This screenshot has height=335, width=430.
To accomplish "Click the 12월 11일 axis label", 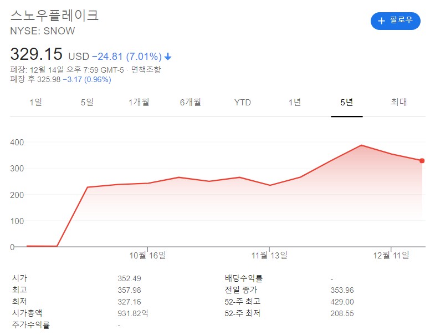I will click(x=391, y=255).
